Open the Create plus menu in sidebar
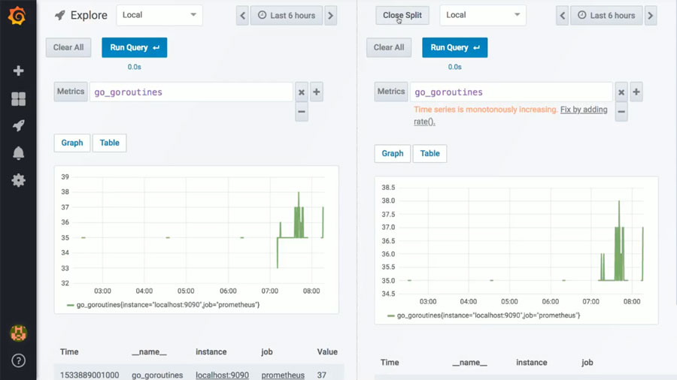The height and width of the screenshot is (380, 677). 18,71
